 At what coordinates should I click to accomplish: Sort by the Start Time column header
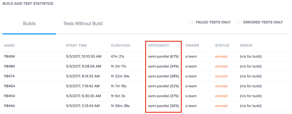click(76, 45)
